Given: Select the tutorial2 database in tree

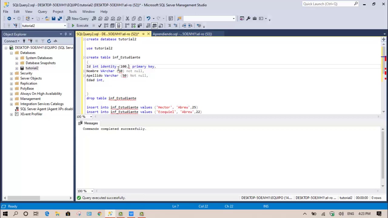Looking at the screenshot, I should (32, 68).
